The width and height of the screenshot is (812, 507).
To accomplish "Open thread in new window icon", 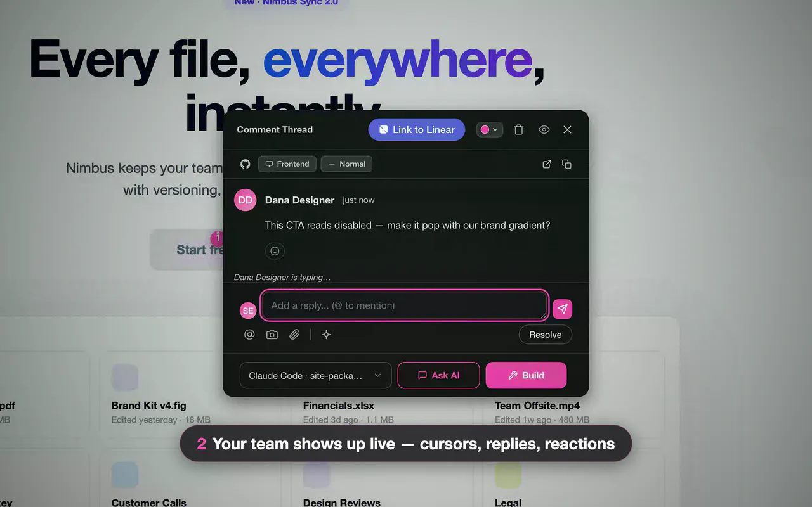I will [x=547, y=164].
